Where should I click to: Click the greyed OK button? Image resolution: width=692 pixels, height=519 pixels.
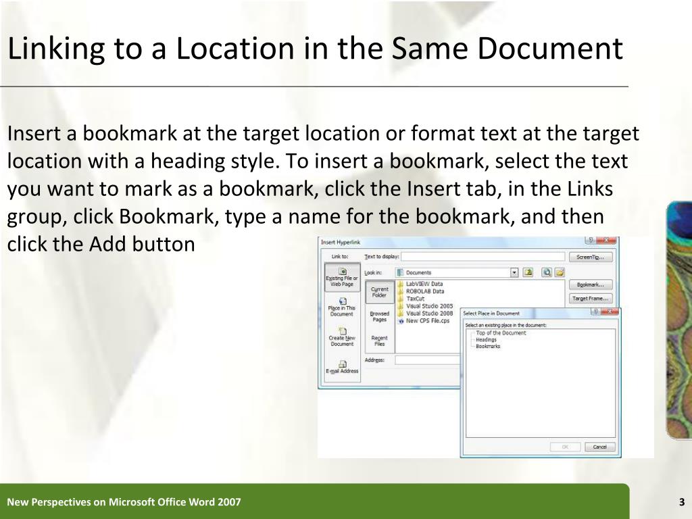tap(566, 447)
